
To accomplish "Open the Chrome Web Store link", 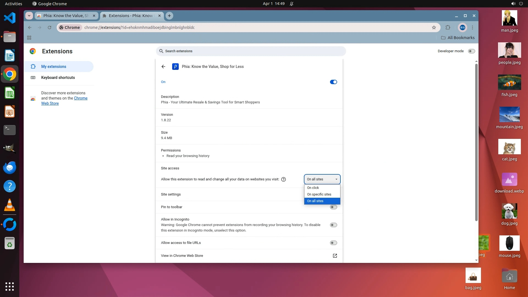I will pos(81,98).
